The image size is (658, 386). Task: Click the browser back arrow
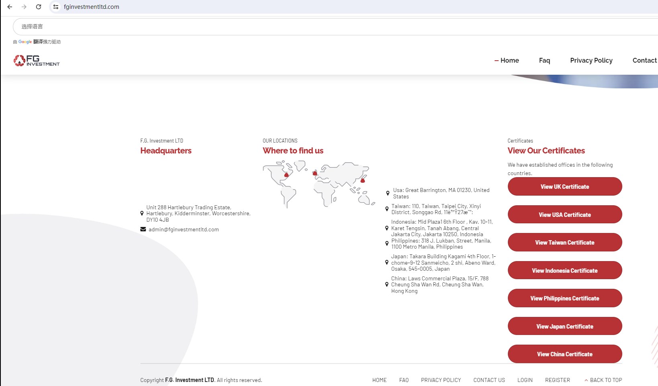tap(10, 7)
